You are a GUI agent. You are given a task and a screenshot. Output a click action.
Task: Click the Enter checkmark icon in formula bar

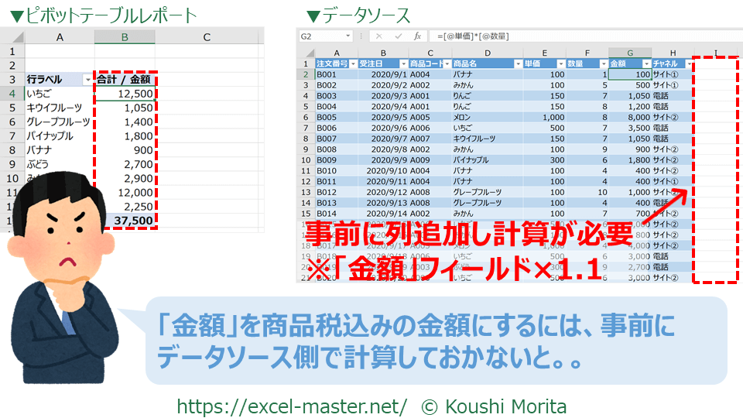pyautogui.click(x=398, y=36)
